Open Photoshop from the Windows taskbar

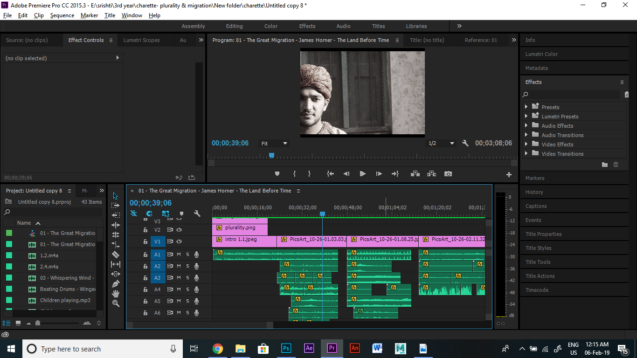286,349
